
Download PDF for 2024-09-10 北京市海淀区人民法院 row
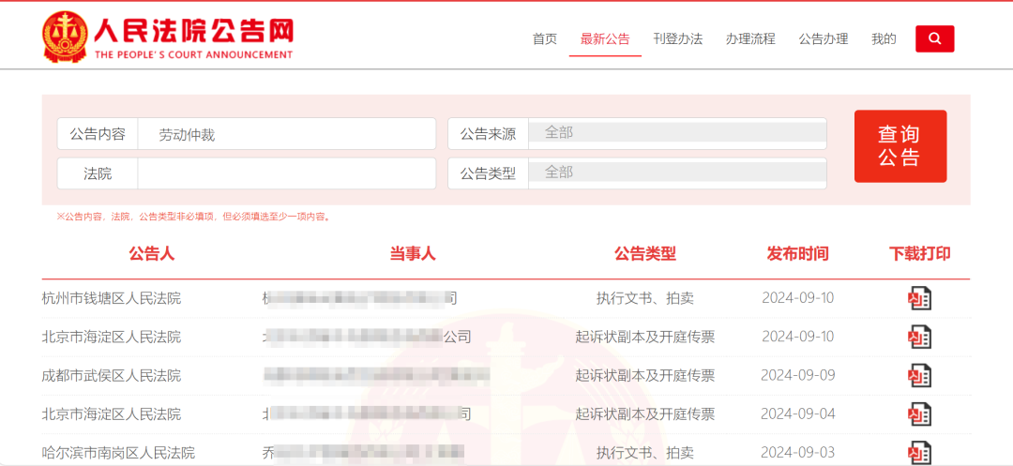tap(919, 337)
